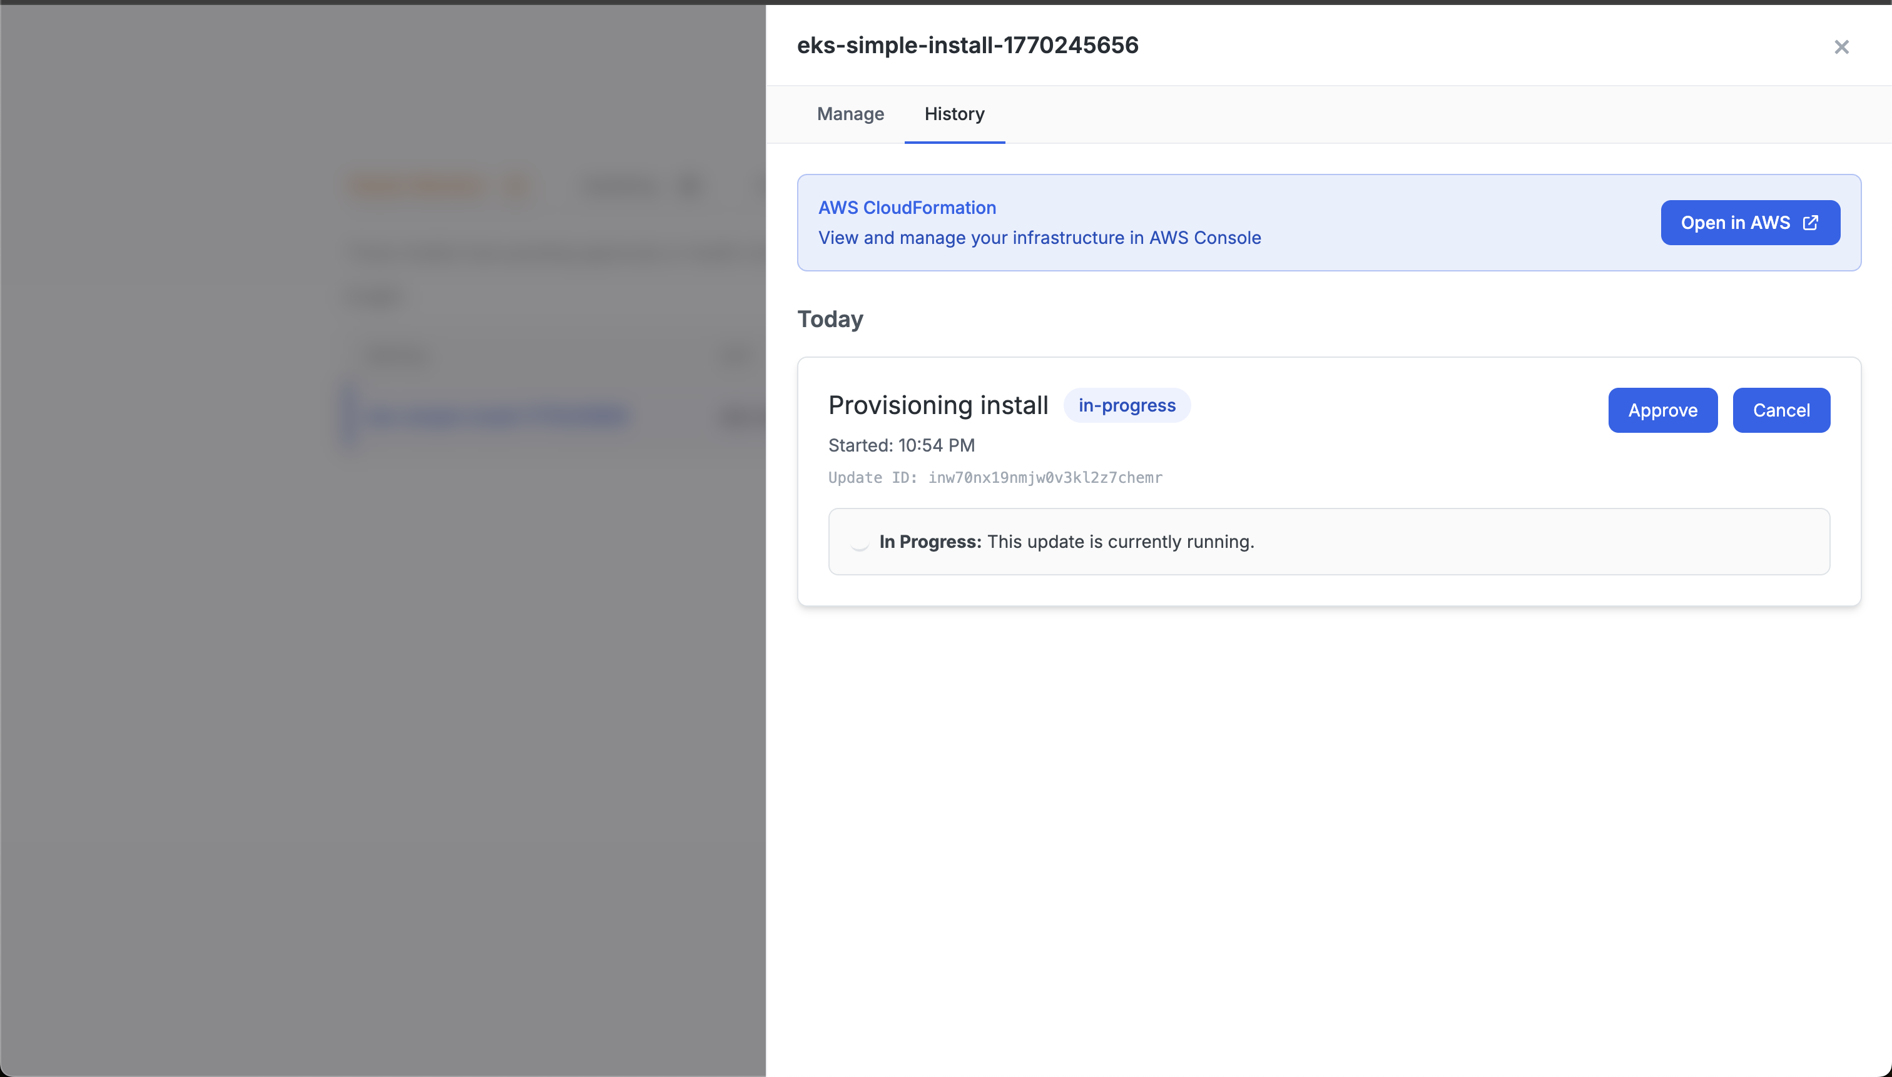Image resolution: width=1892 pixels, height=1077 pixels.
Task: Select the History tab
Action: [954, 114]
